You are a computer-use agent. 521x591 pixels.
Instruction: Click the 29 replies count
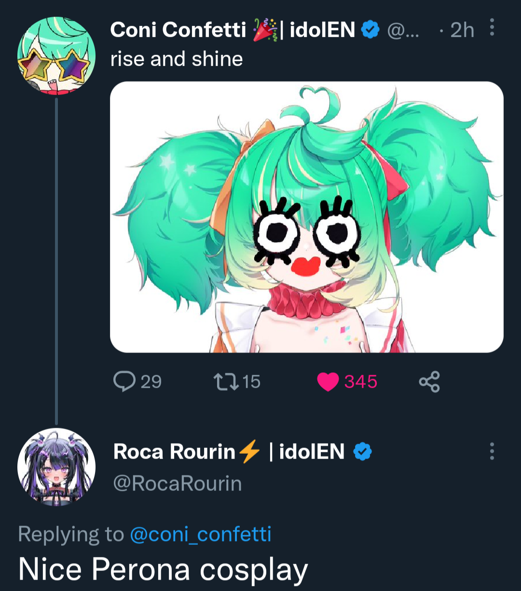[x=151, y=382]
